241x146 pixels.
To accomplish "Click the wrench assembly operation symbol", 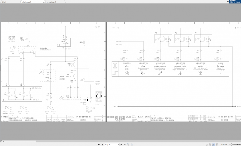I will click(160, 73).
